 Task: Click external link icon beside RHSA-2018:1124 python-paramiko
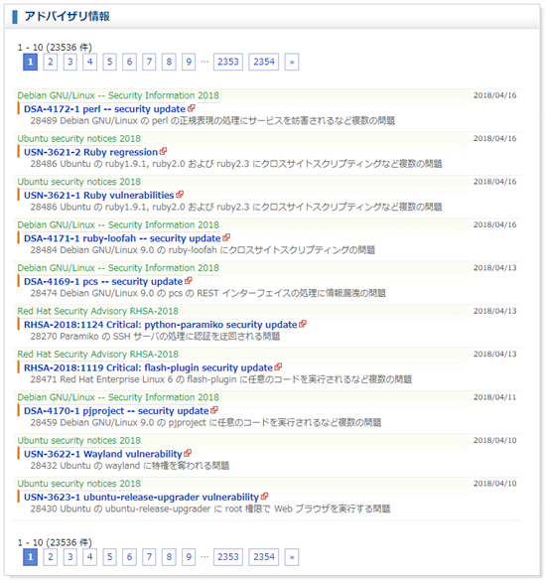[x=303, y=324]
